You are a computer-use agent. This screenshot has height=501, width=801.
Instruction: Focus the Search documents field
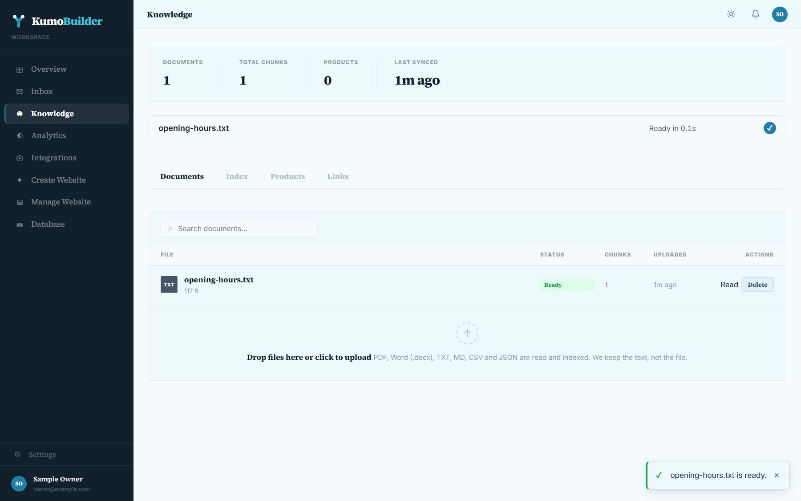point(239,228)
